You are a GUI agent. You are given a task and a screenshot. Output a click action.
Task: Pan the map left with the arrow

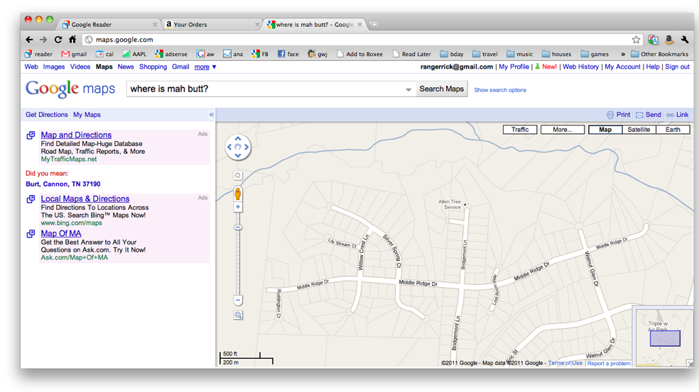point(229,147)
